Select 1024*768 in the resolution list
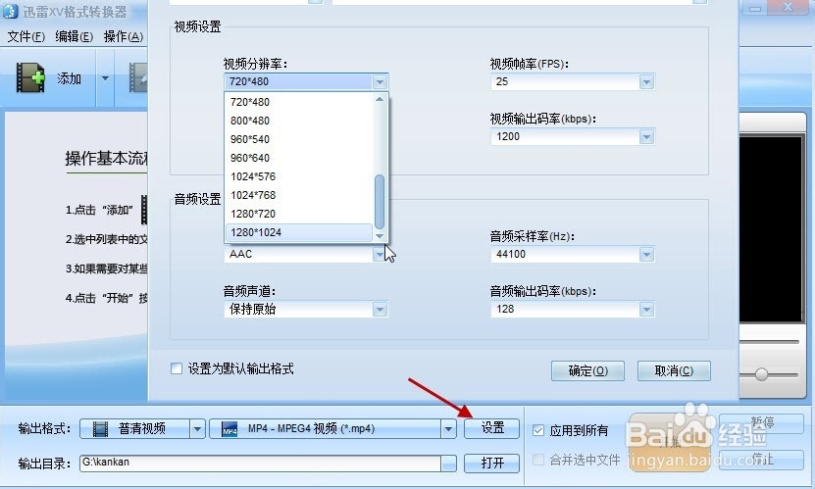The image size is (815, 489). click(299, 195)
